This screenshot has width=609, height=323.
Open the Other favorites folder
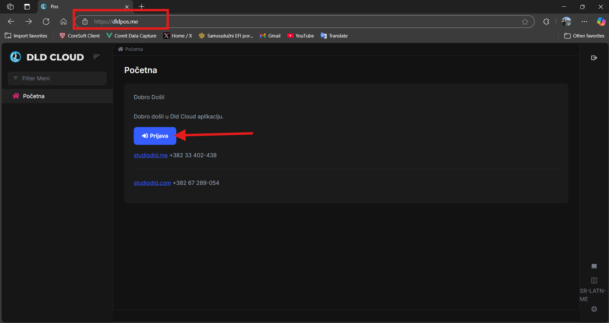click(x=584, y=36)
